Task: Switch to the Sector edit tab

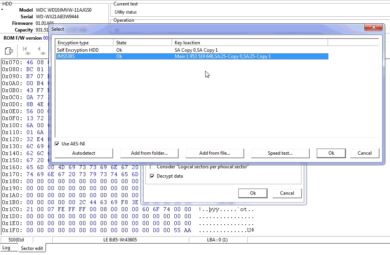Action: click(32, 248)
